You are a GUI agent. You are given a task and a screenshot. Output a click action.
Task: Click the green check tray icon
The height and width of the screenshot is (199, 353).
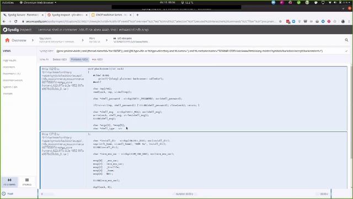(x=299, y=2)
